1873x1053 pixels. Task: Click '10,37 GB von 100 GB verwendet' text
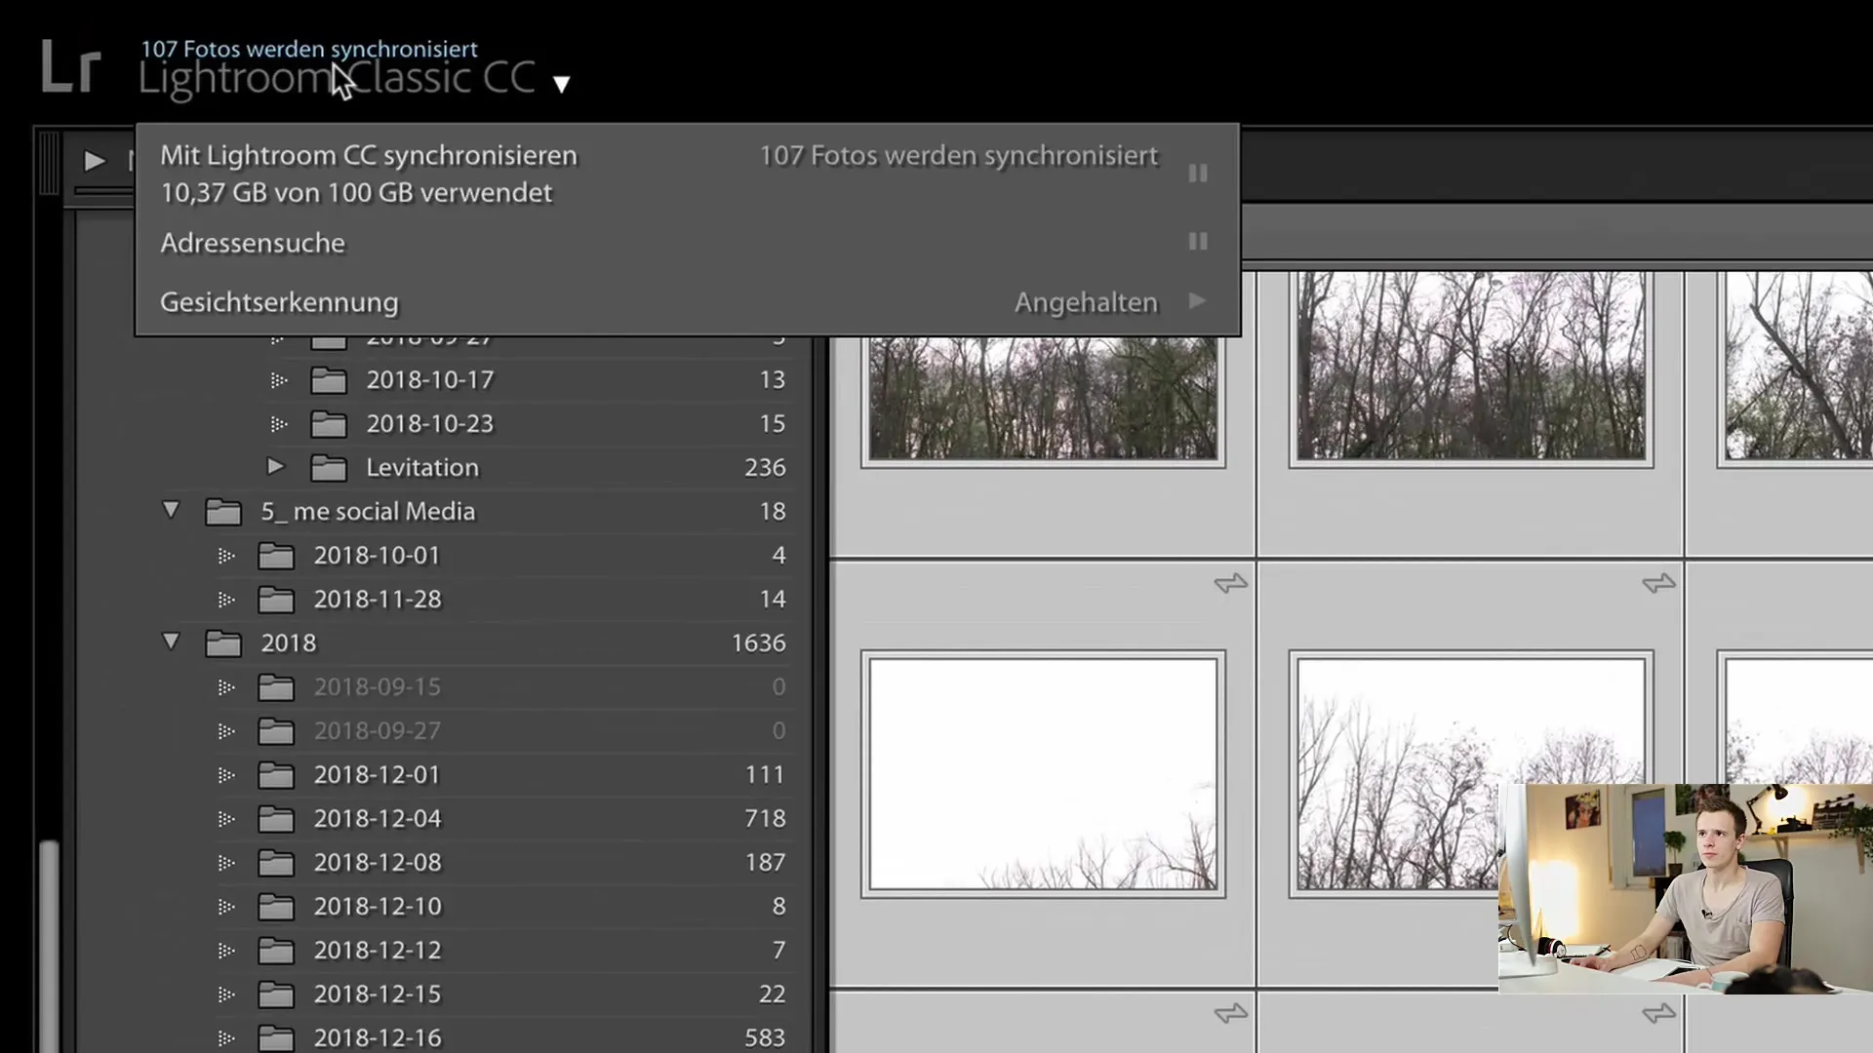(356, 193)
